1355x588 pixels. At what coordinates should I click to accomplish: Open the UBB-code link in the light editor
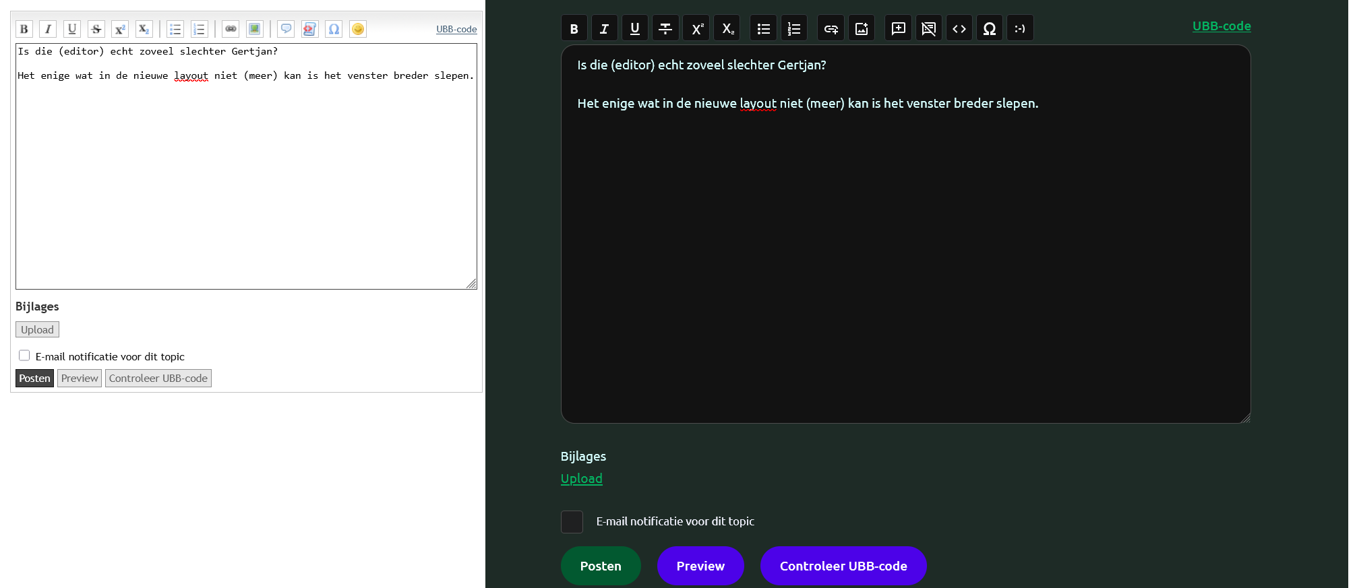456,29
